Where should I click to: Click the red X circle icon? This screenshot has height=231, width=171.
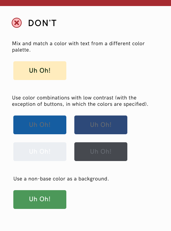tap(17, 23)
